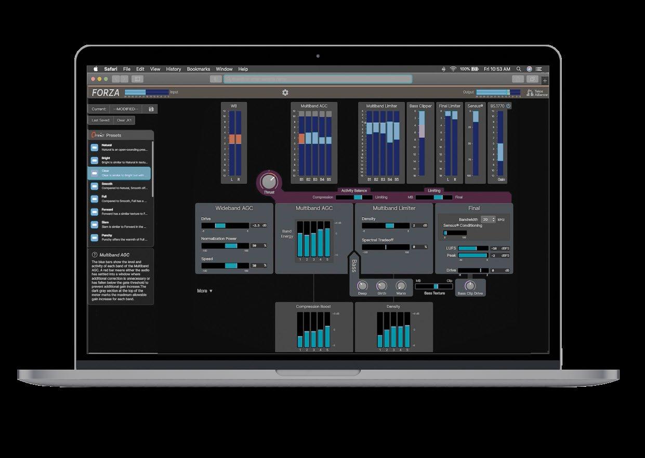Open Notification Center list icon

pyautogui.click(x=539, y=69)
